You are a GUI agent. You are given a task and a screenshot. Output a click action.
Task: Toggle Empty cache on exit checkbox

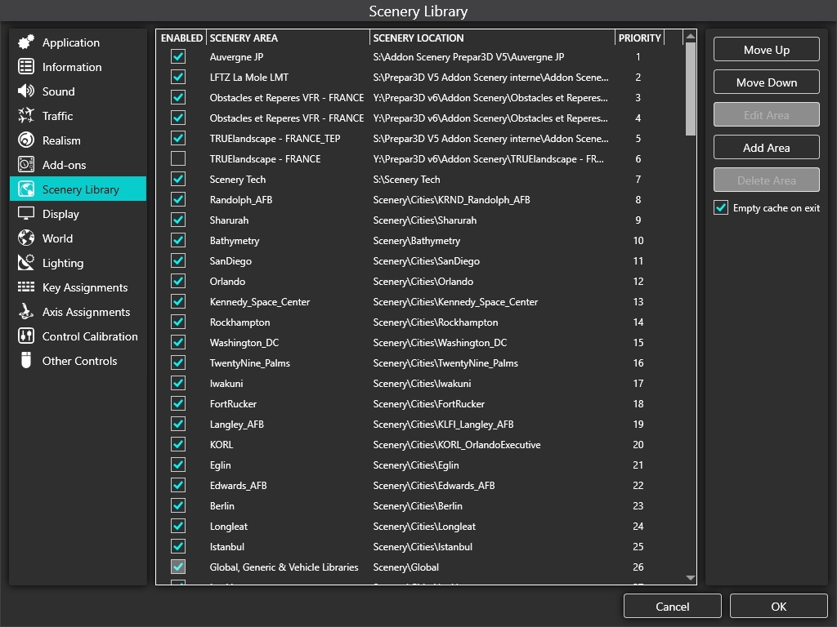721,208
